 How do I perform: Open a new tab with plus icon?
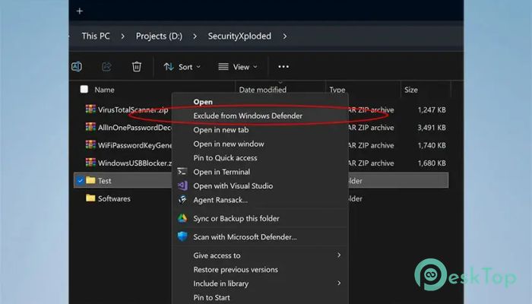(x=80, y=11)
